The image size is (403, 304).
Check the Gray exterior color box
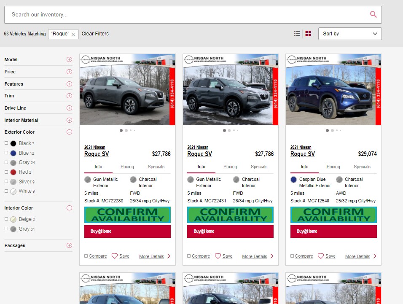tap(6, 162)
